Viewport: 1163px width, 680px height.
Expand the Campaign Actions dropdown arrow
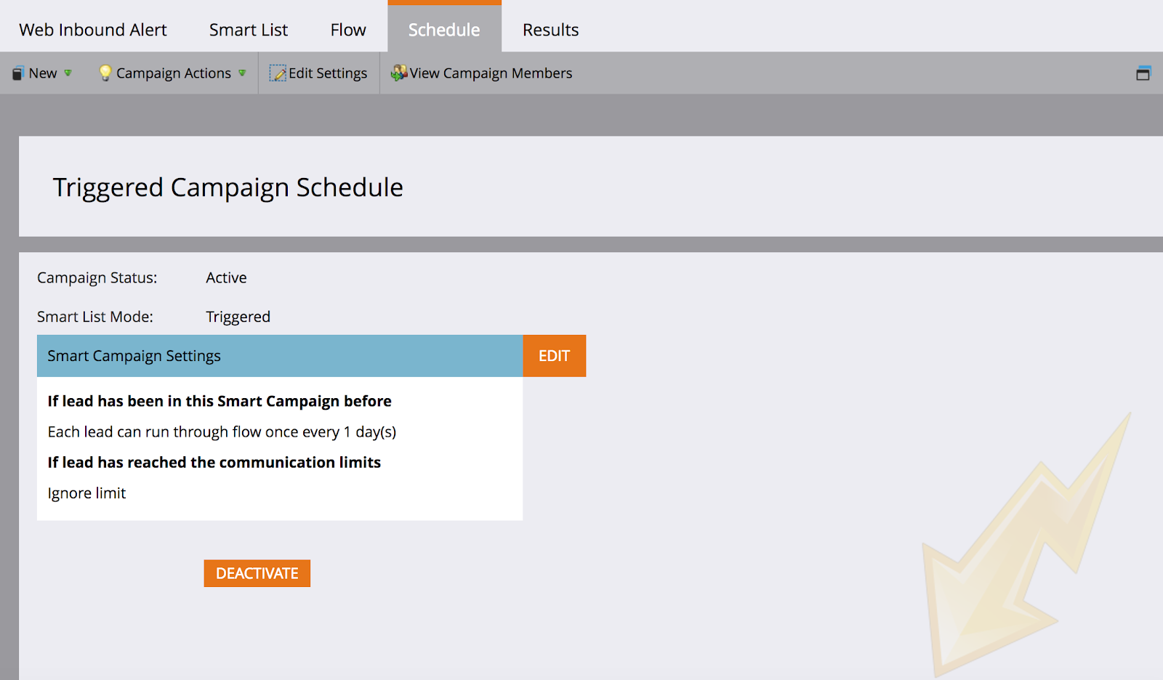click(242, 73)
